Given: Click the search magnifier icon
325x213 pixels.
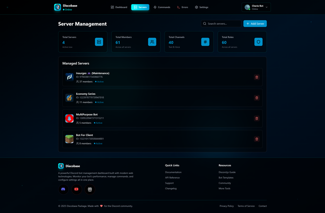Looking at the screenshot, I should click(205, 24).
